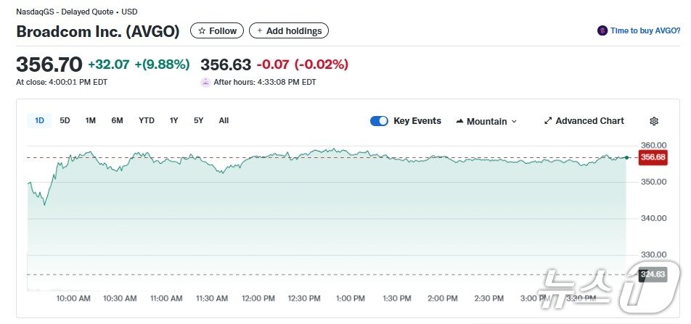Image resolution: width=691 pixels, height=324 pixels.
Task: Click the chart settings gear icon
Action: pyautogui.click(x=654, y=121)
